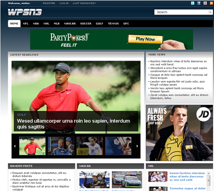Image resolution: width=214 pixels, height=191 pixels.
Task: Open 'Zerat volutpa wen consectetur' news link
Action: [x=179, y=96]
